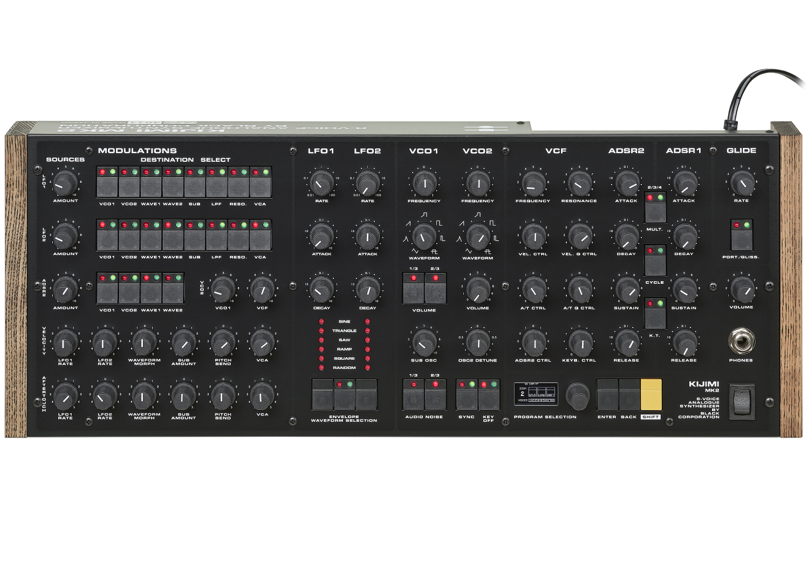
Task: Click the VCO2 VOLUME knob
Action: pos(477,290)
